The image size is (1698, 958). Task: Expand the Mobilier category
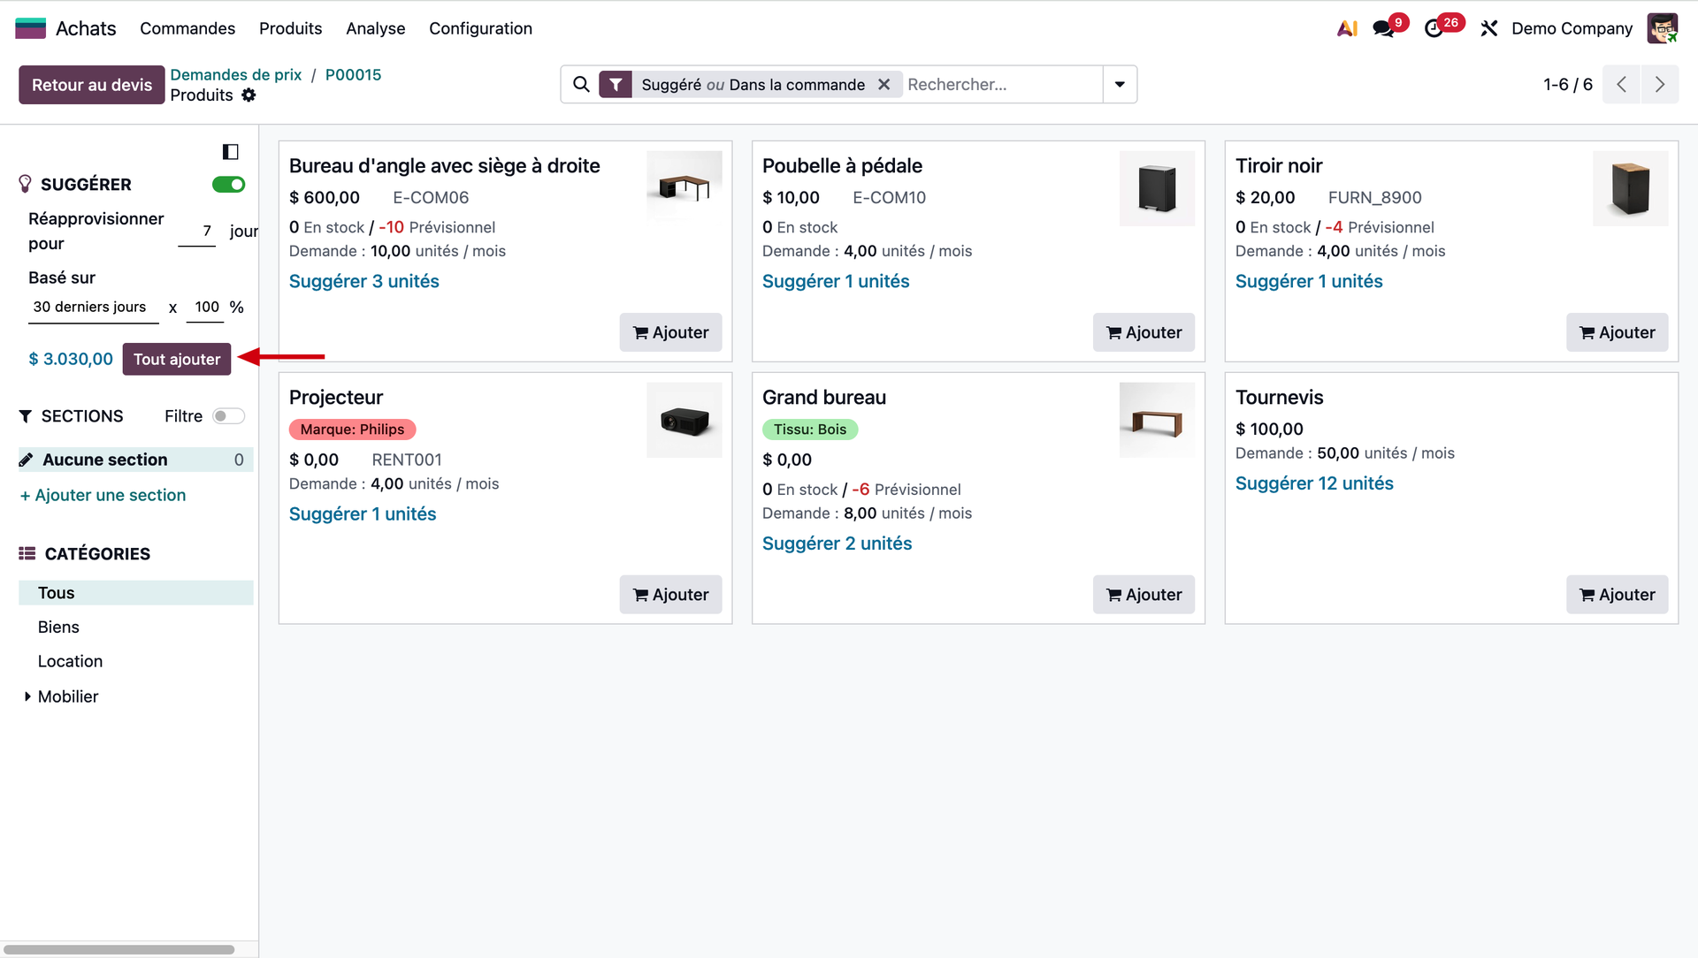coord(27,696)
